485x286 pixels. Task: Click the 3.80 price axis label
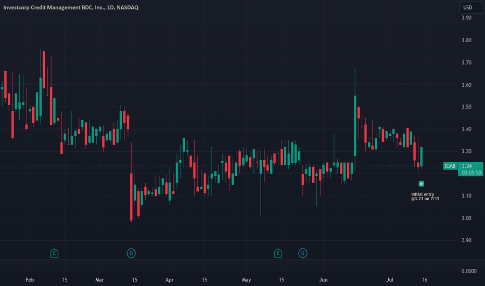[466, 40]
